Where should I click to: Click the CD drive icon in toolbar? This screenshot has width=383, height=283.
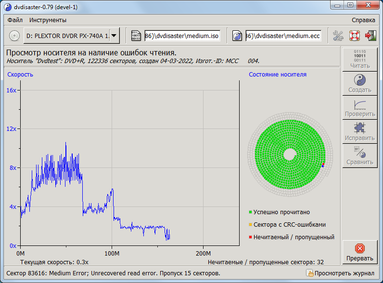pyautogui.click(x=14, y=36)
